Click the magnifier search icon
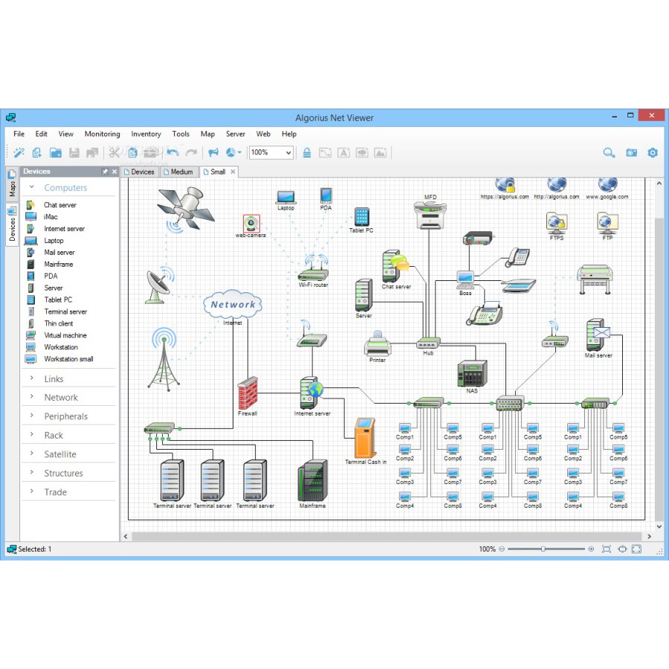This screenshot has height=669, width=669. [609, 152]
